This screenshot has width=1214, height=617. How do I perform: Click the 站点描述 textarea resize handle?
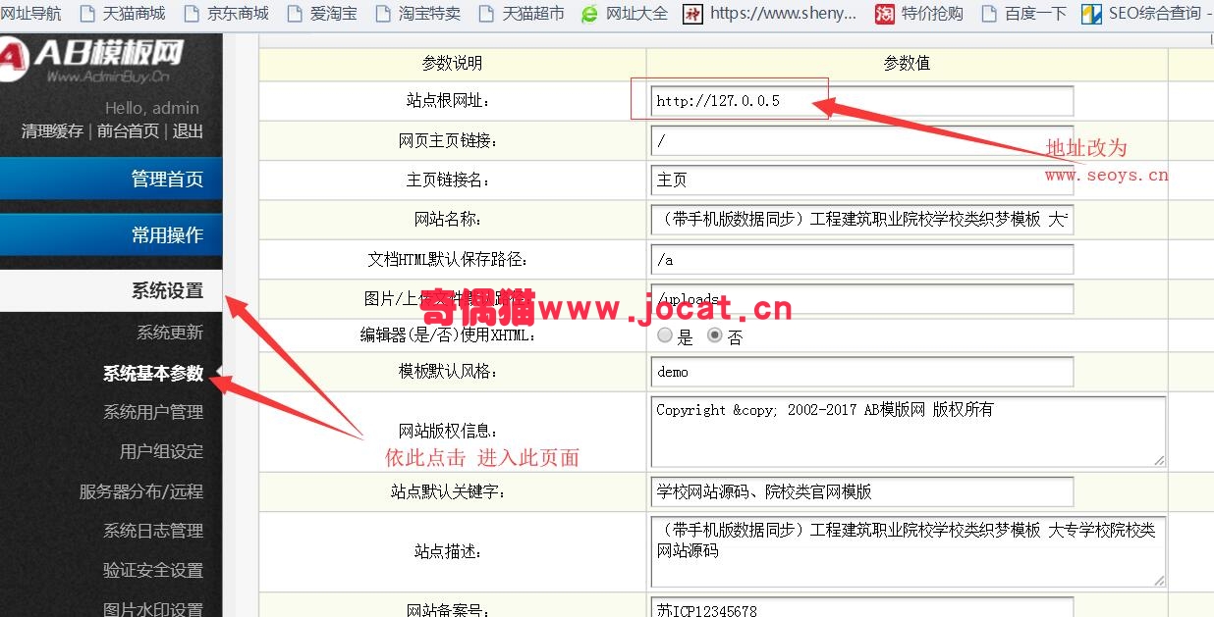1159,580
